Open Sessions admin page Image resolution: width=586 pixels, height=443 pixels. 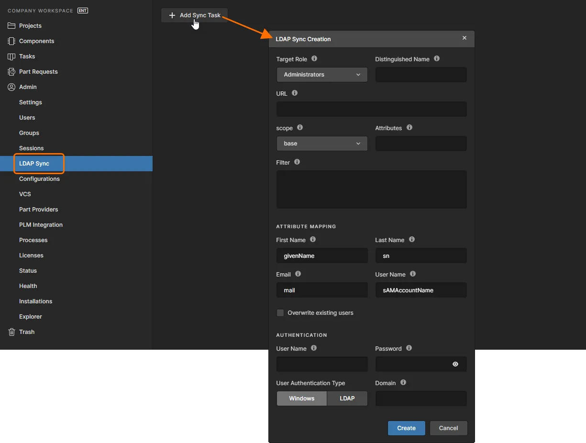31,148
